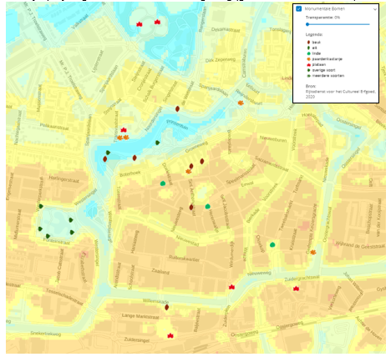Collapse the Monumentale Bomen panel chevron
391x357 pixels.
coord(375,9)
